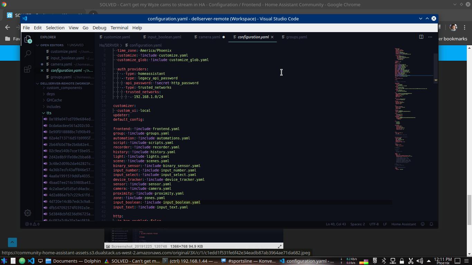Collapse the tts folder
Image resolution: width=472 pixels, height=265 pixels.
coord(49,113)
